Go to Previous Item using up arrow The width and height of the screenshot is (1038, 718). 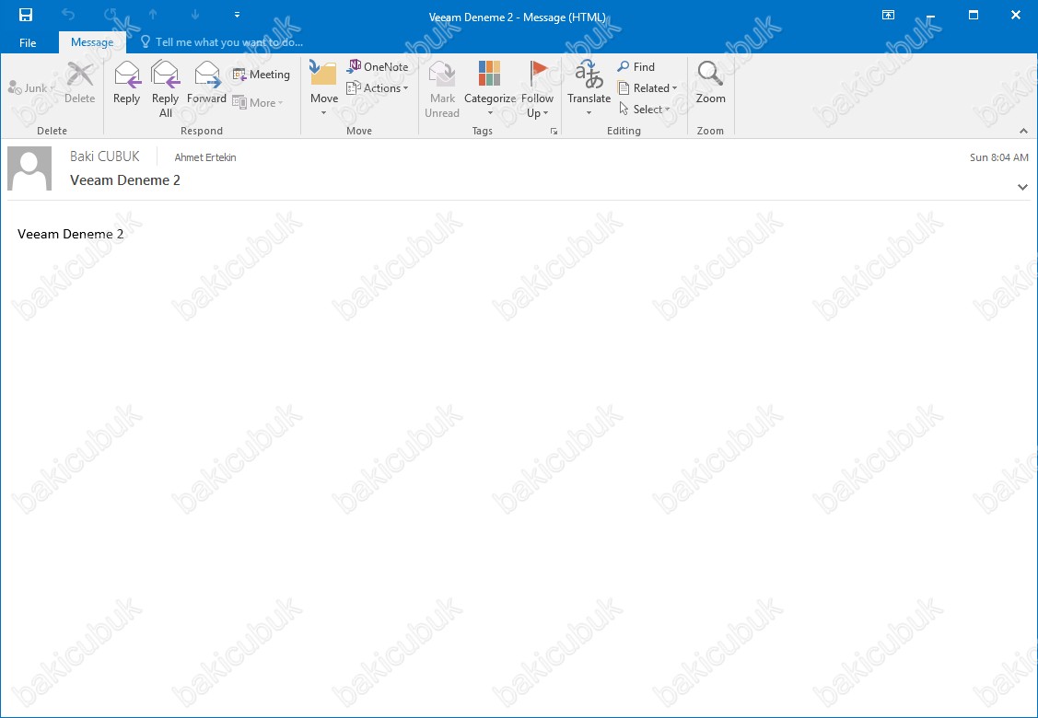(x=153, y=15)
